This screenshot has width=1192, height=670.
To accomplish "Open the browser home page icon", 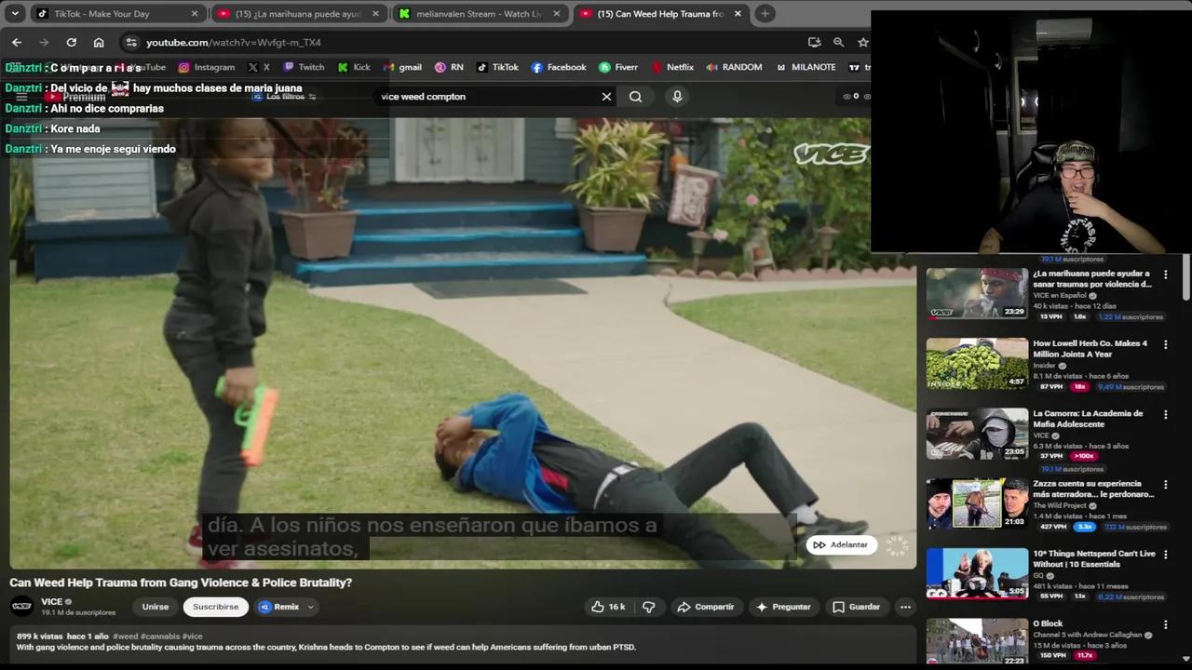I will 99,42.
